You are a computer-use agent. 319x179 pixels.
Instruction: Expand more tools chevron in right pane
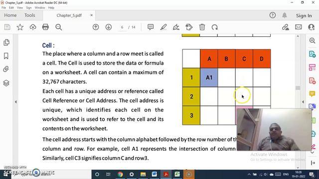pyautogui.click(x=313, y=153)
